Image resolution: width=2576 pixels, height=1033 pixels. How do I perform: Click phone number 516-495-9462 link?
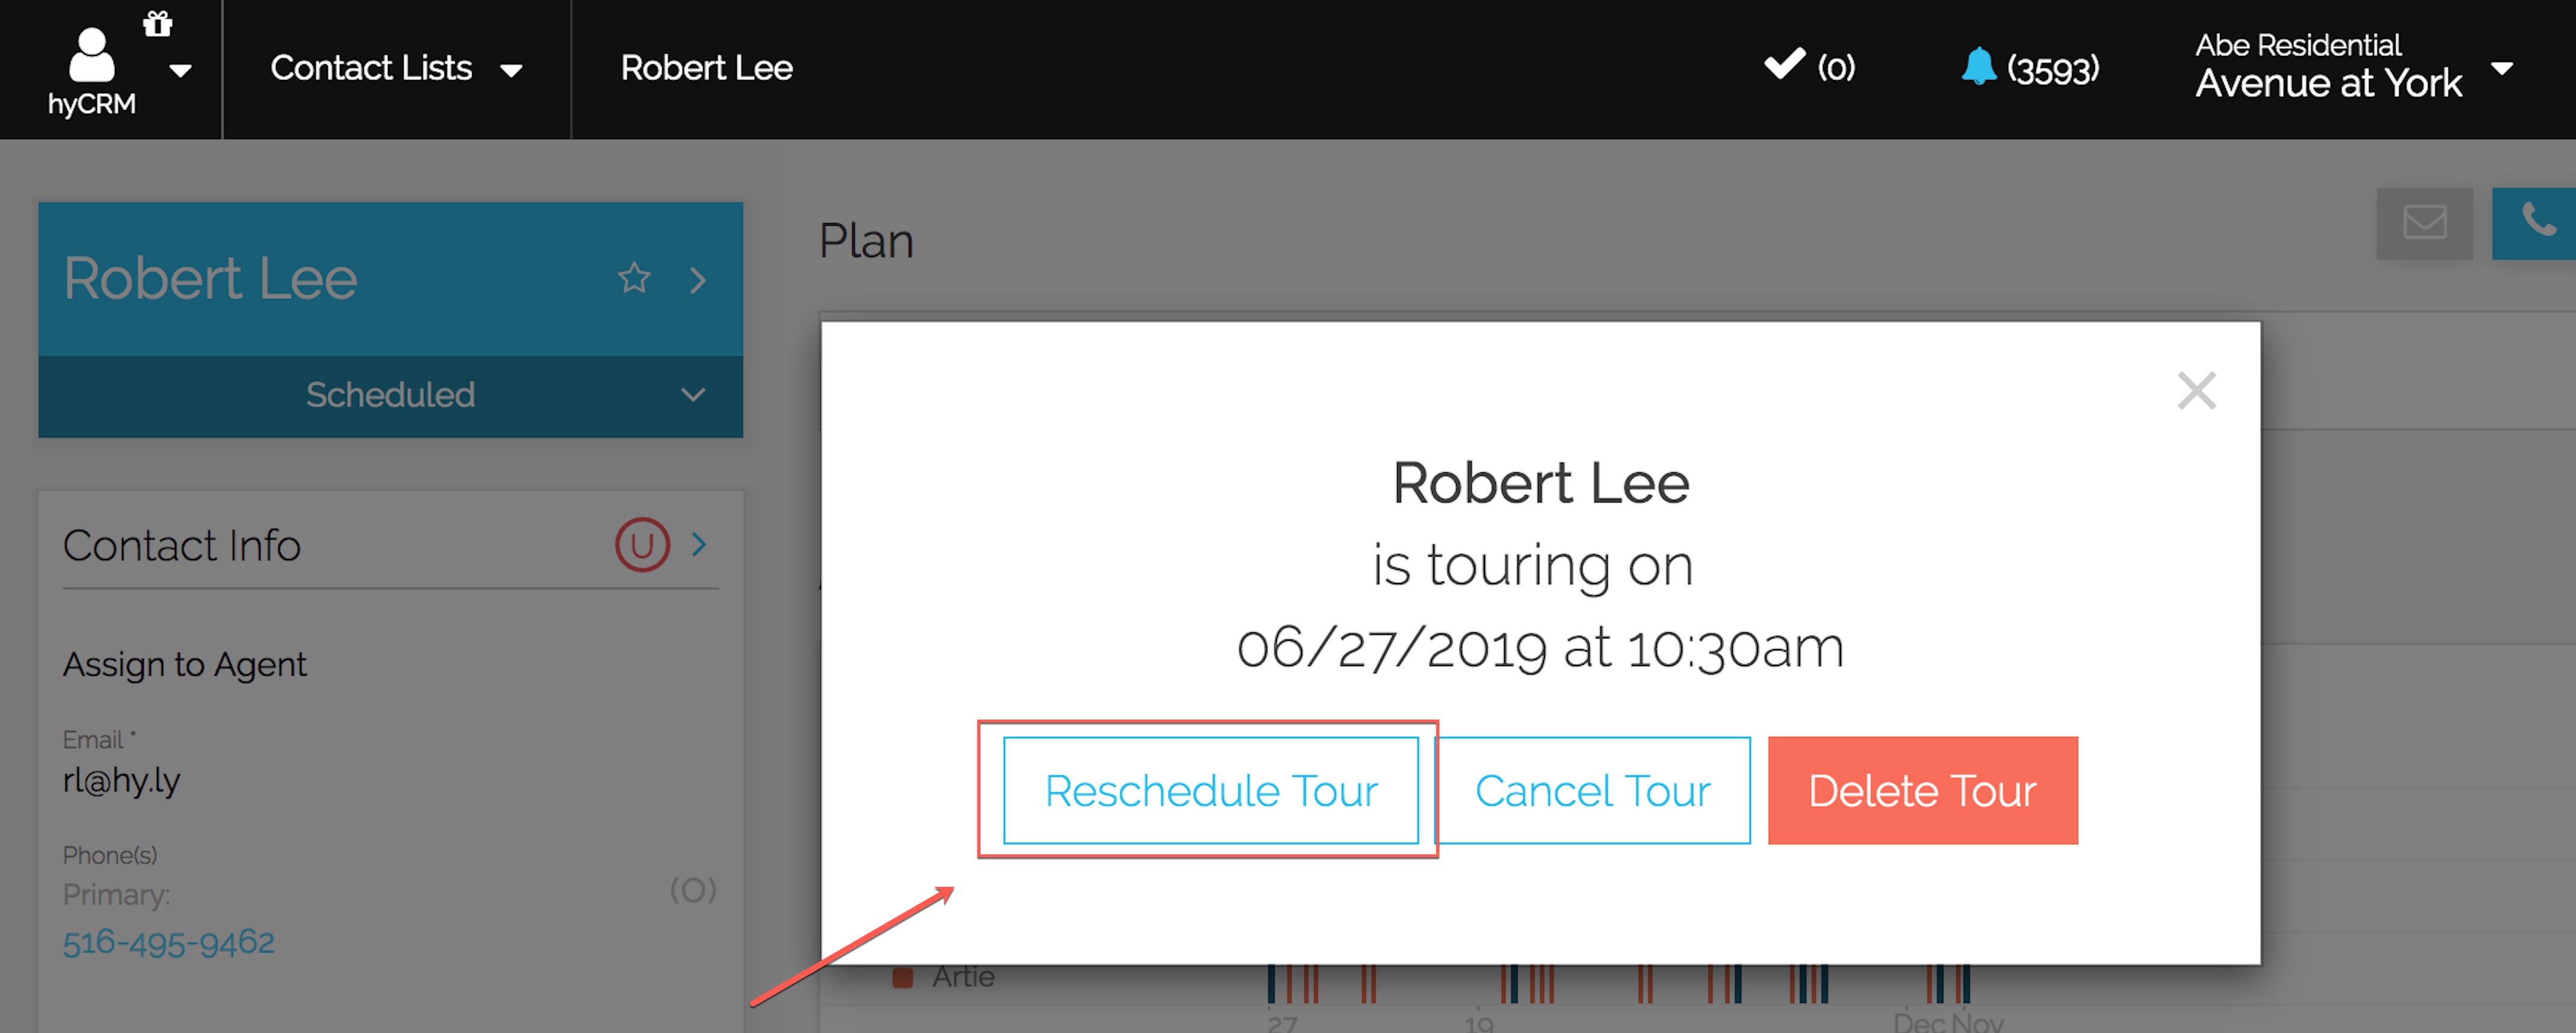169,942
